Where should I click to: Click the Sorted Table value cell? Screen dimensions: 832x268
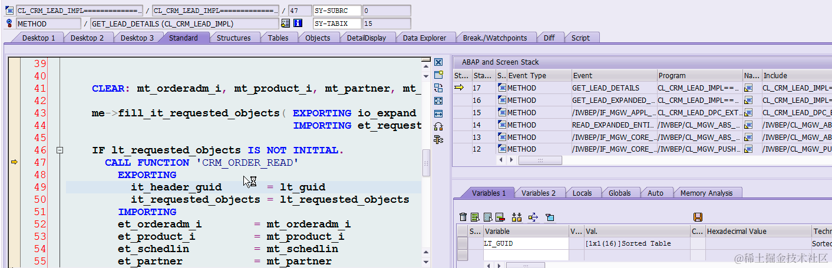tap(636, 243)
